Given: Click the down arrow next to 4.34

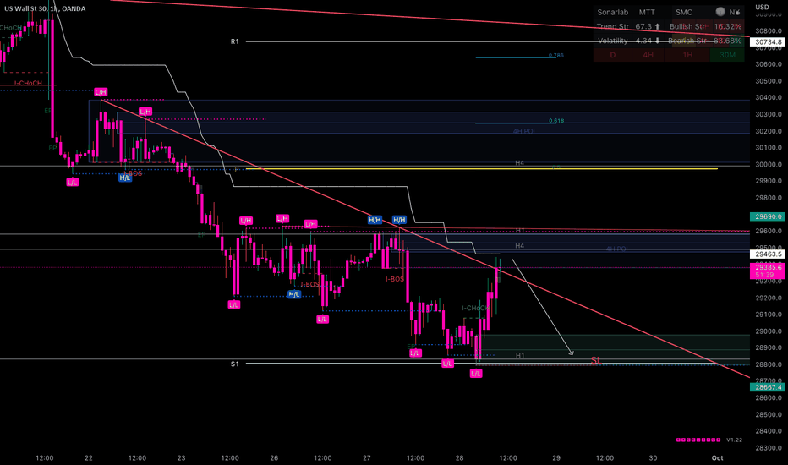Looking at the screenshot, I should [657, 41].
